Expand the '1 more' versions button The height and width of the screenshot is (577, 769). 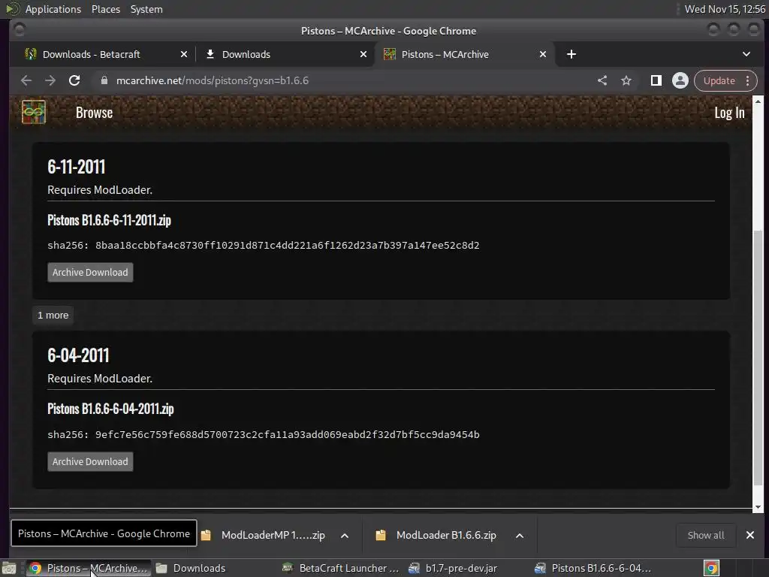[x=53, y=315]
